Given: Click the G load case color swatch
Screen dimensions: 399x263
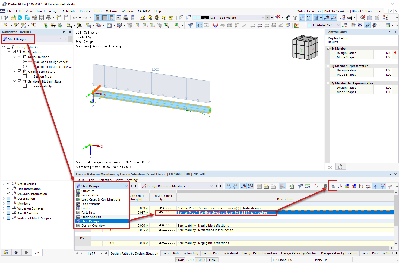Looking at the screenshot, I should coord(205,18).
